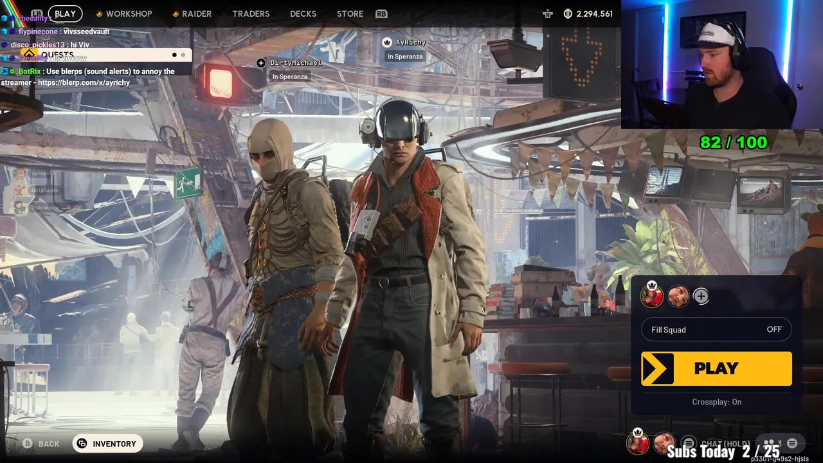This screenshot has width=823, height=463.
Task: Click the yellow PLAY button
Action: point(716,368)
